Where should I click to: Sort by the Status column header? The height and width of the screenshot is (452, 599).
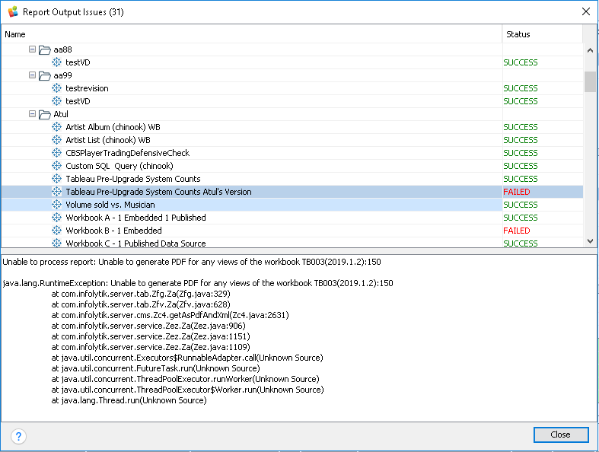[x=542, y=34]
